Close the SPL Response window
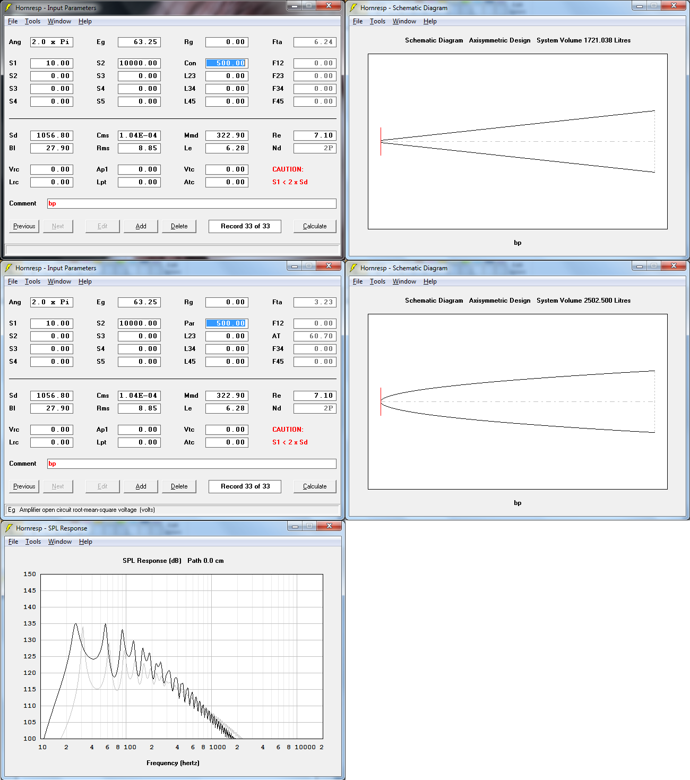Image resolution: width=690 pixels, height=780 pixels. 329,526
